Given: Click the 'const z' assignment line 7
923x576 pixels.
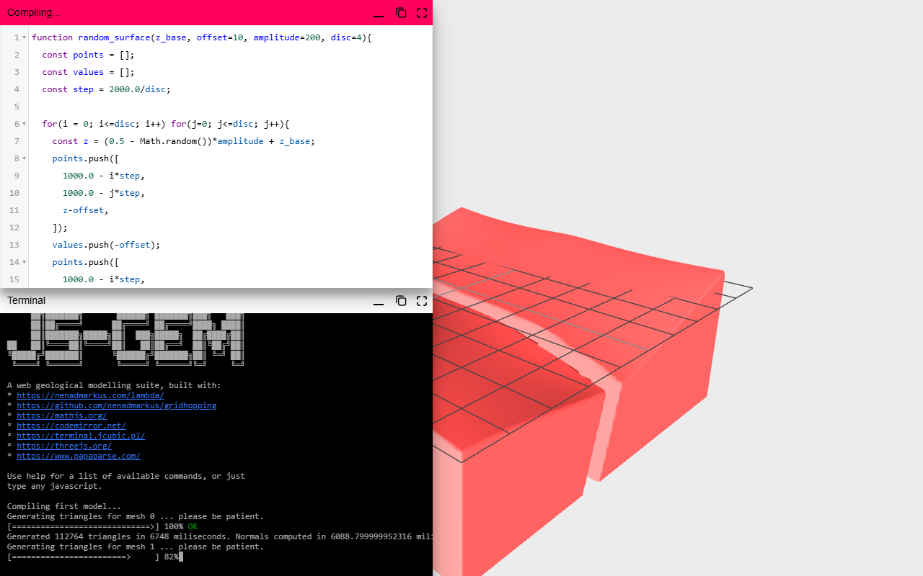Looking at the screenshot, I should 183,141.
